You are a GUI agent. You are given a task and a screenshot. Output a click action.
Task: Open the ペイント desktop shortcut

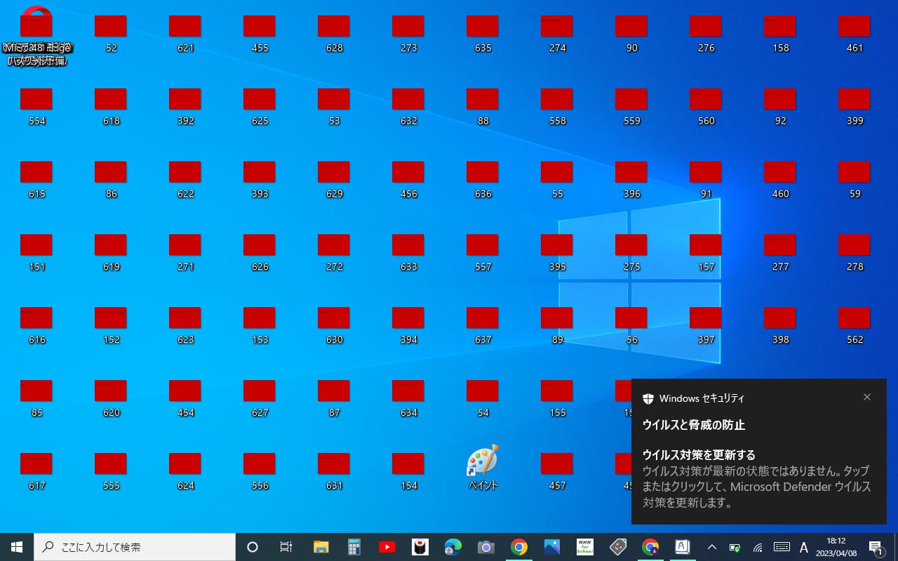click(x=483, y=462)
